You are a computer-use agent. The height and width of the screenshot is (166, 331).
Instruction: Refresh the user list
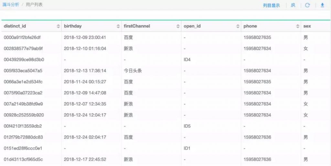(307, 5)
